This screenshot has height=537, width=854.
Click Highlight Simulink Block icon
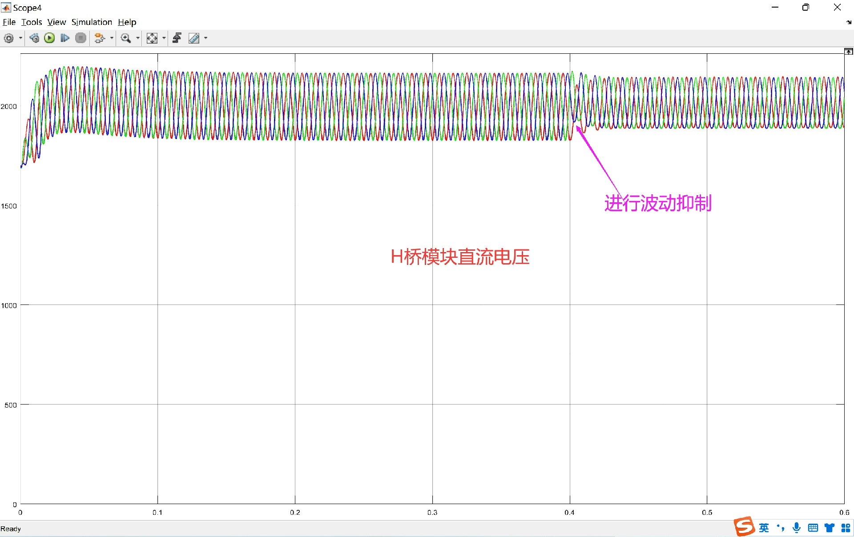tap(100, 38)
